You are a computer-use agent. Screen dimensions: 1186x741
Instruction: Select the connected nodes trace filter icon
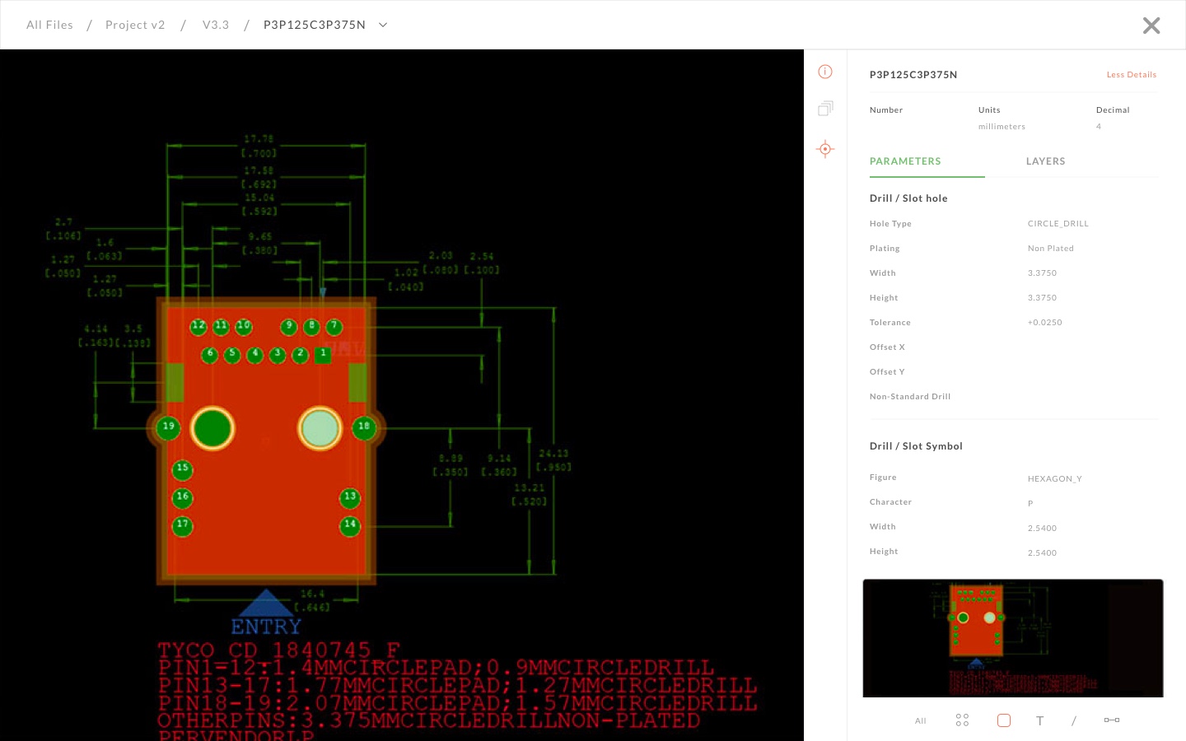coord(1112,720)
